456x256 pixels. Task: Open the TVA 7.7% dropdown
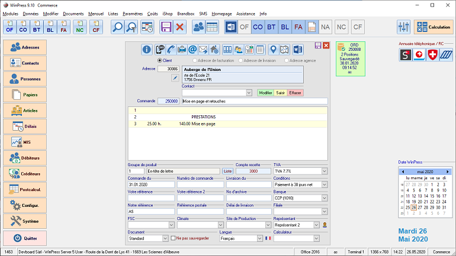pos(325,171)
